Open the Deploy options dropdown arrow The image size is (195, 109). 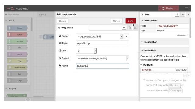(177, 8)
